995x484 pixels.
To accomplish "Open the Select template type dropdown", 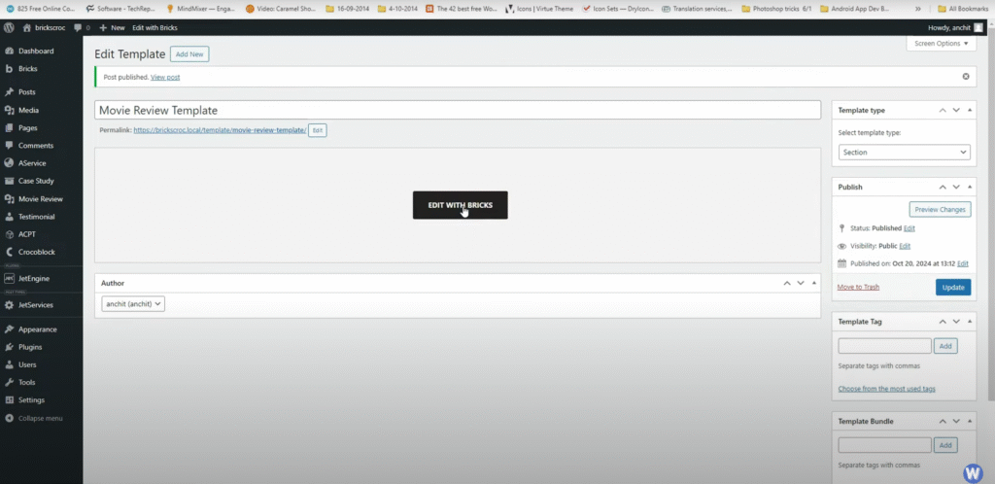I will [x=904, y=152].
